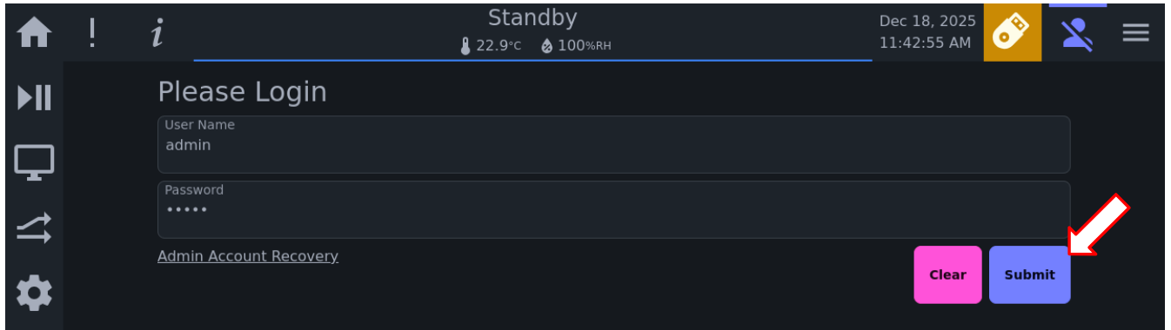Screen dimensions: 1171x330
Task: Go to the Home screen icon
Action: coord(34,34)
